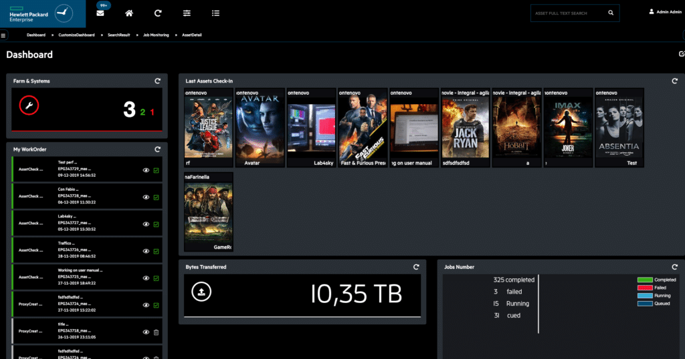The height and width of the screenshot is (359, 685).
Task: View the 'Lab4sky' work order eye icon
Action: pos(146,224)
